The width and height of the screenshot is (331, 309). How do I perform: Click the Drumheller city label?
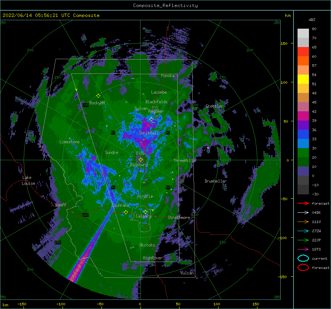216,181
